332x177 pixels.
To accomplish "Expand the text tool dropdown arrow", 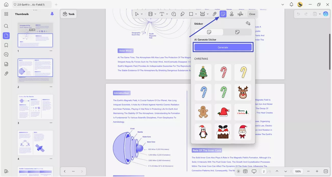I will (x=167, y=14).
